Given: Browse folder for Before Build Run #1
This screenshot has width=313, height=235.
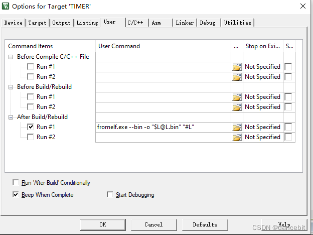Looking at the screenshot, I should point(237,97).
